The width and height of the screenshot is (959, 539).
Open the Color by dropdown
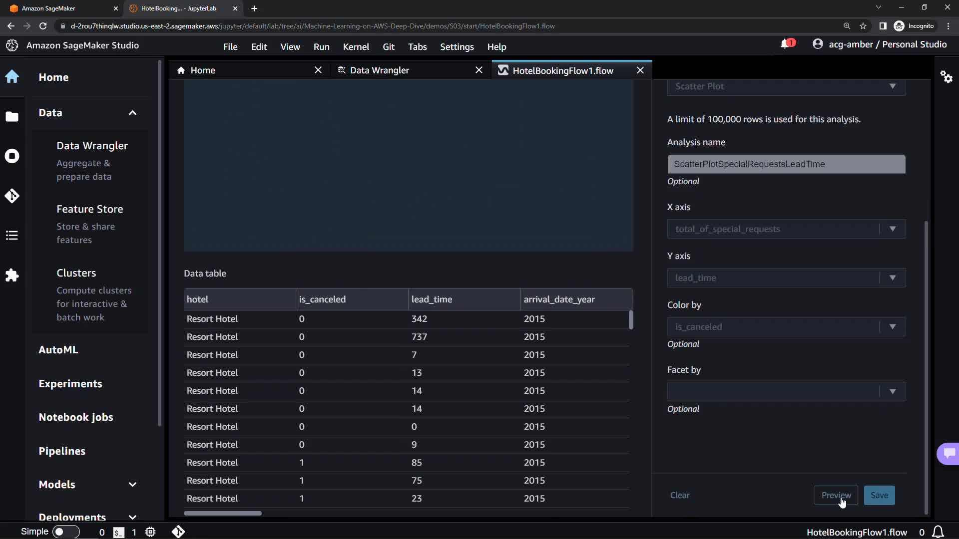pos(786,327)
